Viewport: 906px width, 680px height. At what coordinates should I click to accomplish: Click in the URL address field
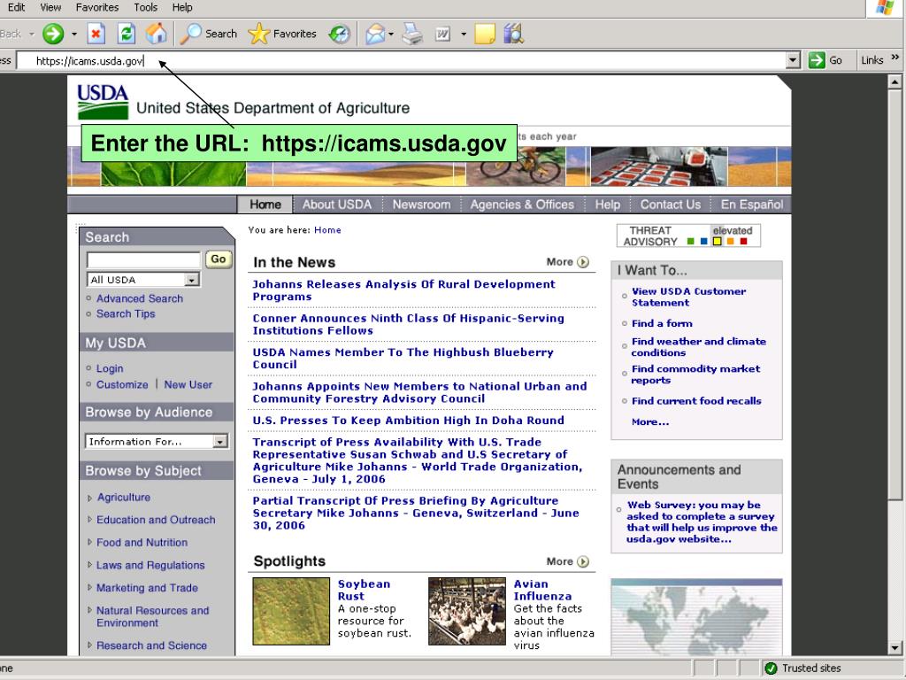tap(401, 61)
